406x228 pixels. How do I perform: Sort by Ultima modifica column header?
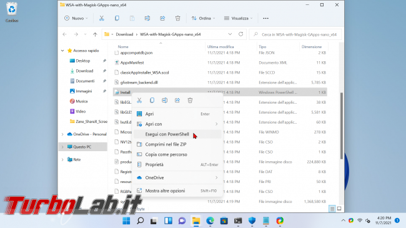(220, 47)
